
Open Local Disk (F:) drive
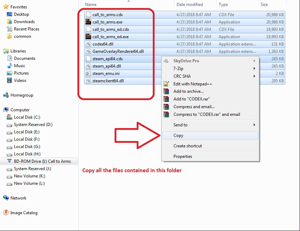pyautogui.click(x=27, y=139)
